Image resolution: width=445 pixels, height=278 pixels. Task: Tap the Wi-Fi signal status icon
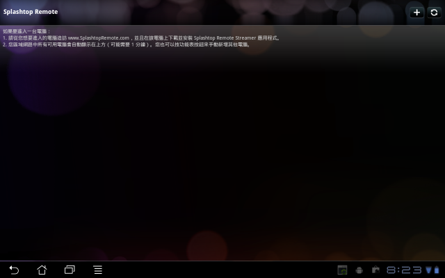click(x=428, y=270)
